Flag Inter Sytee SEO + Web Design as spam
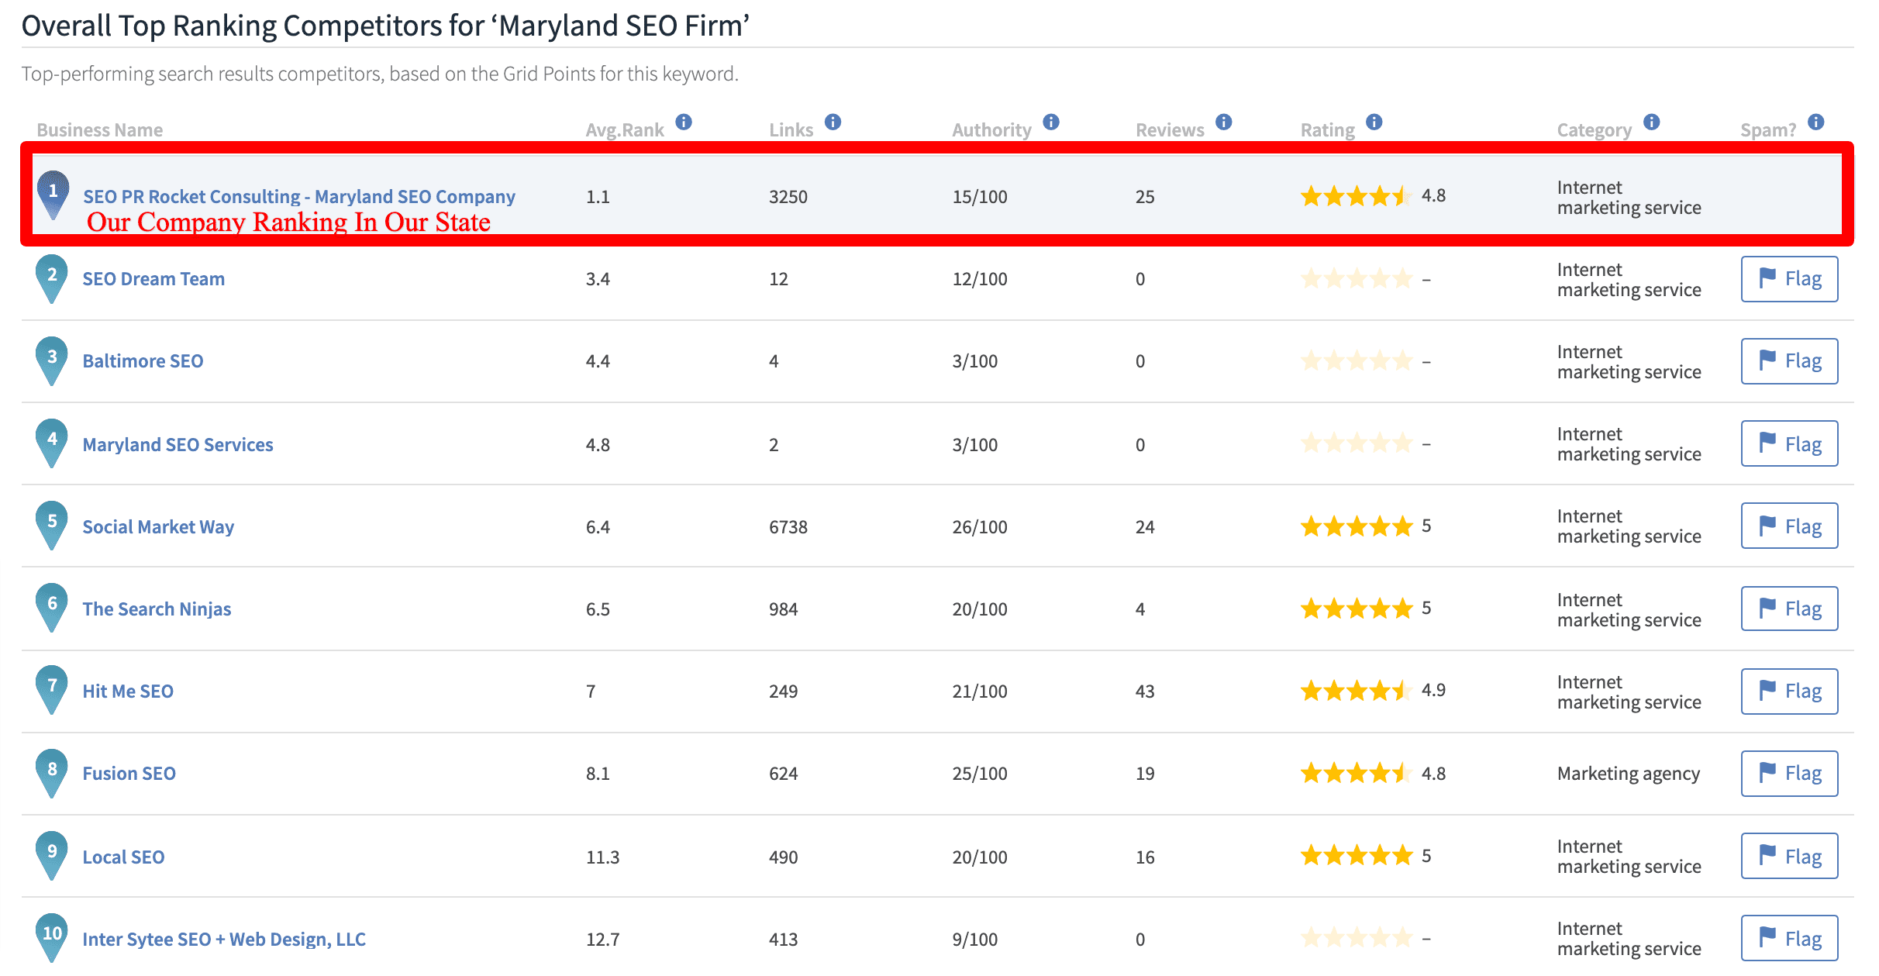1879x976 pixels. click(x=1789, y=938)
